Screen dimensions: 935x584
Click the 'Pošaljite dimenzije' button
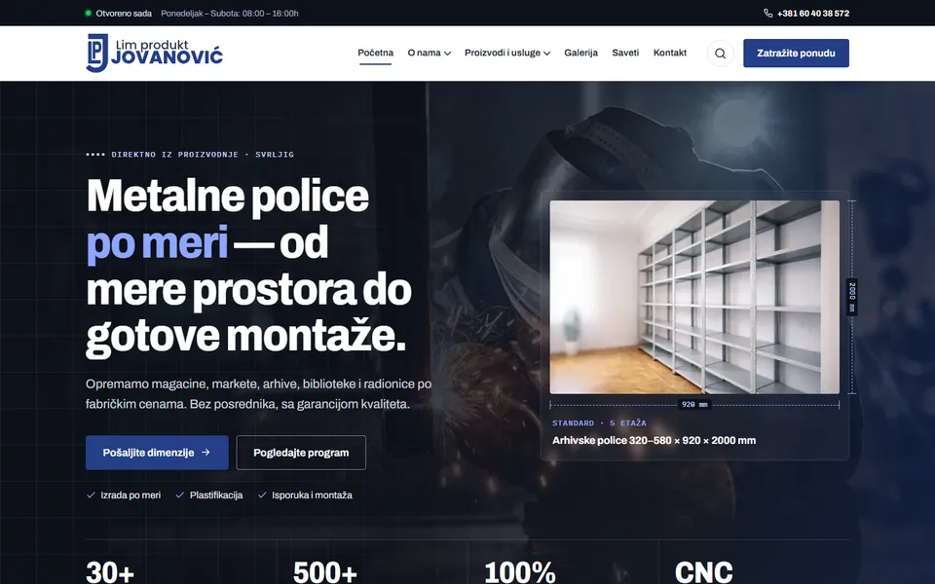[157, 453]
